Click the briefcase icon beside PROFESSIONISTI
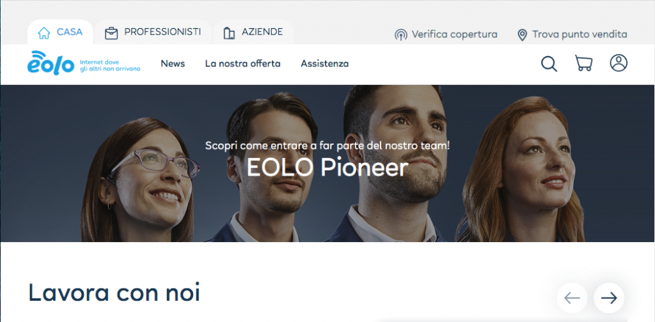Image resolution: width=655 pixels, height=322 pixels. pyautogui.click(x=111, y=33)
